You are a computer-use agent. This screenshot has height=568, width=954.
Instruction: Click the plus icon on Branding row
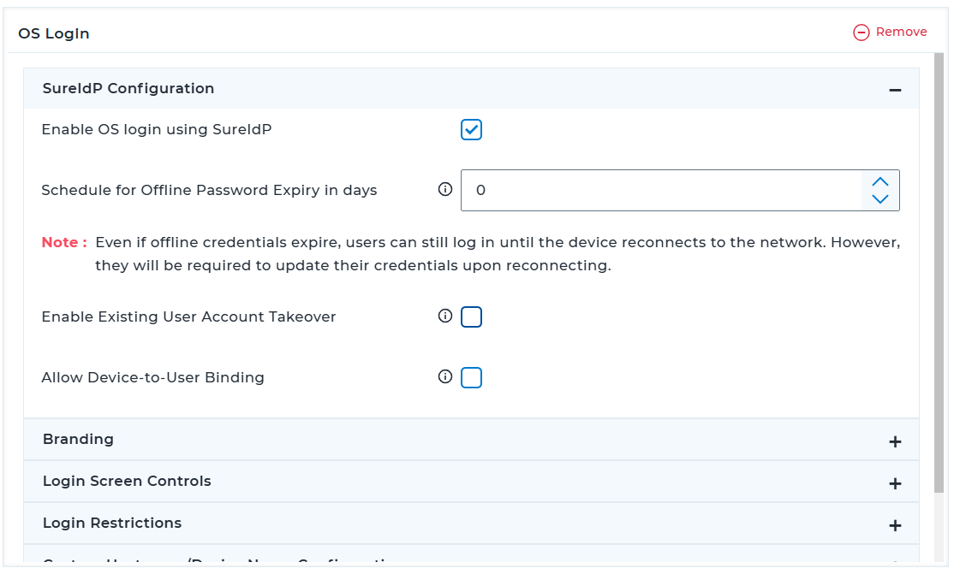(x=895, y=441)
